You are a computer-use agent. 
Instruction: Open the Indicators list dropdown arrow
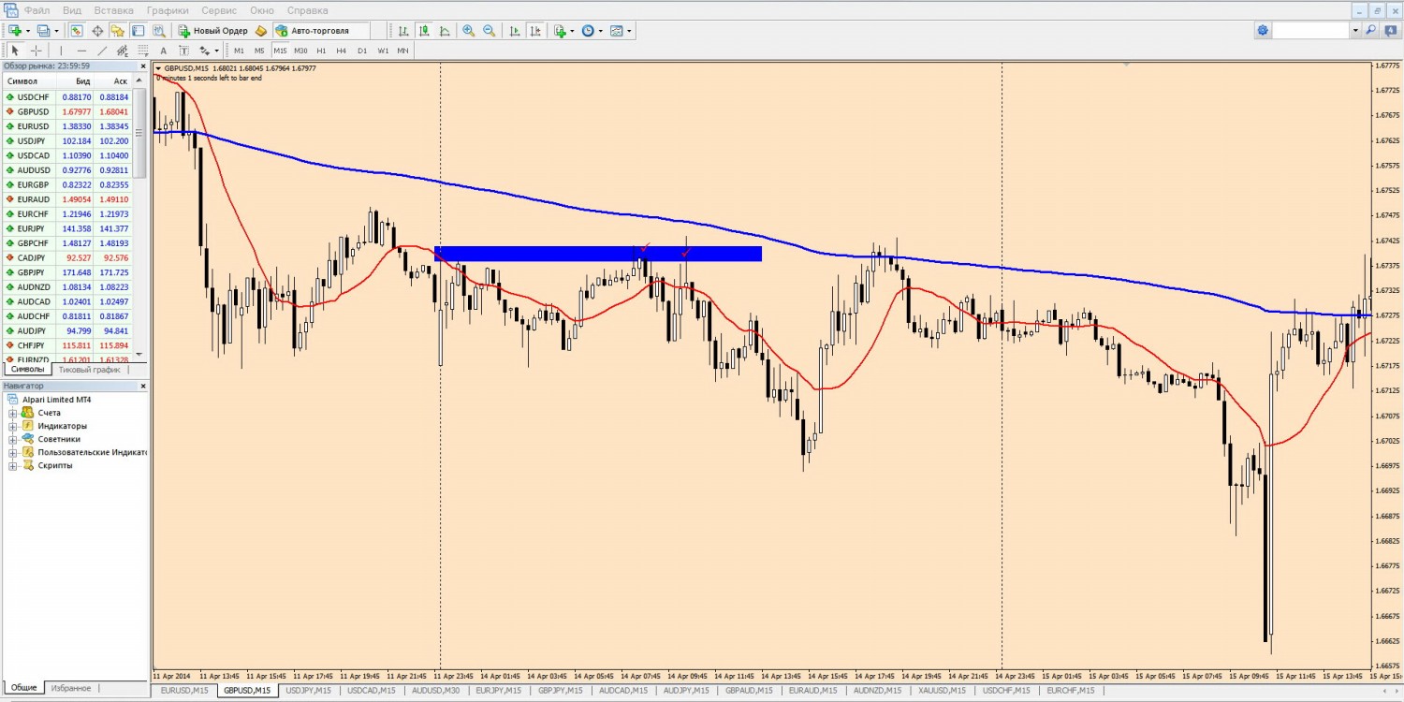click(571, 31)
